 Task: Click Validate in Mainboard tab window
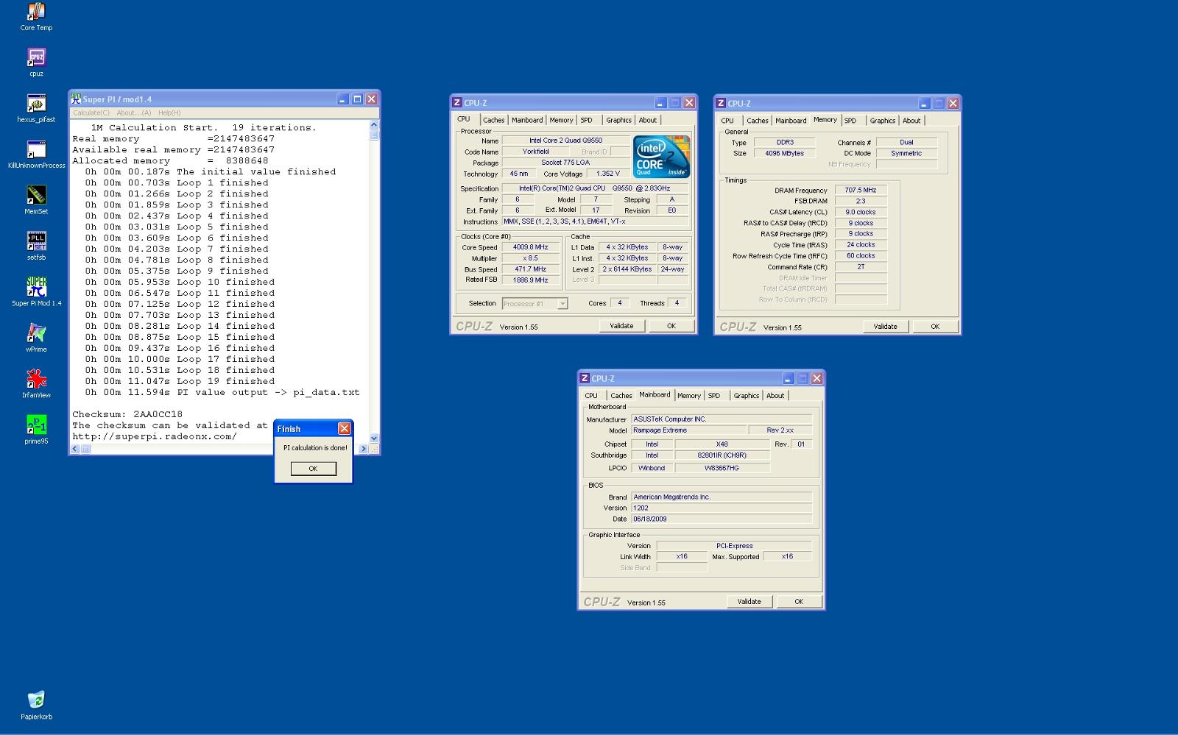[x=750, y=602]
